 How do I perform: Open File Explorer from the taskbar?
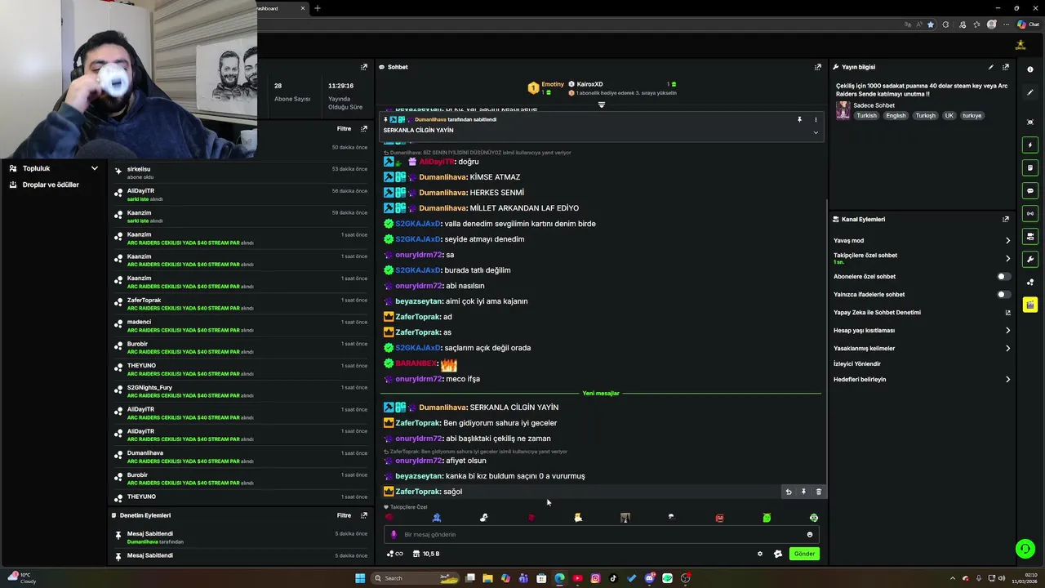click(x=487, y=578)
